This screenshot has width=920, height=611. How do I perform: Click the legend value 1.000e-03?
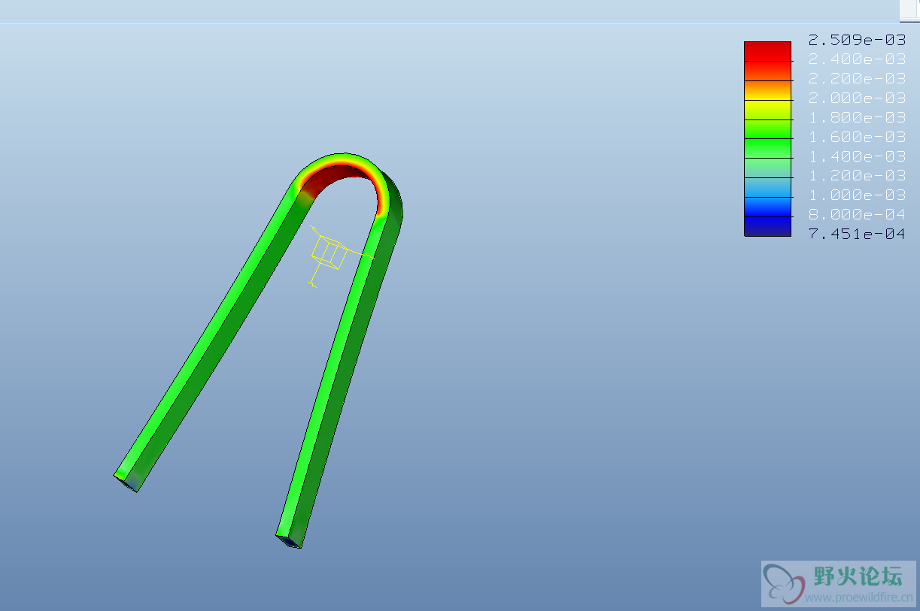click(x=857, y=195)
